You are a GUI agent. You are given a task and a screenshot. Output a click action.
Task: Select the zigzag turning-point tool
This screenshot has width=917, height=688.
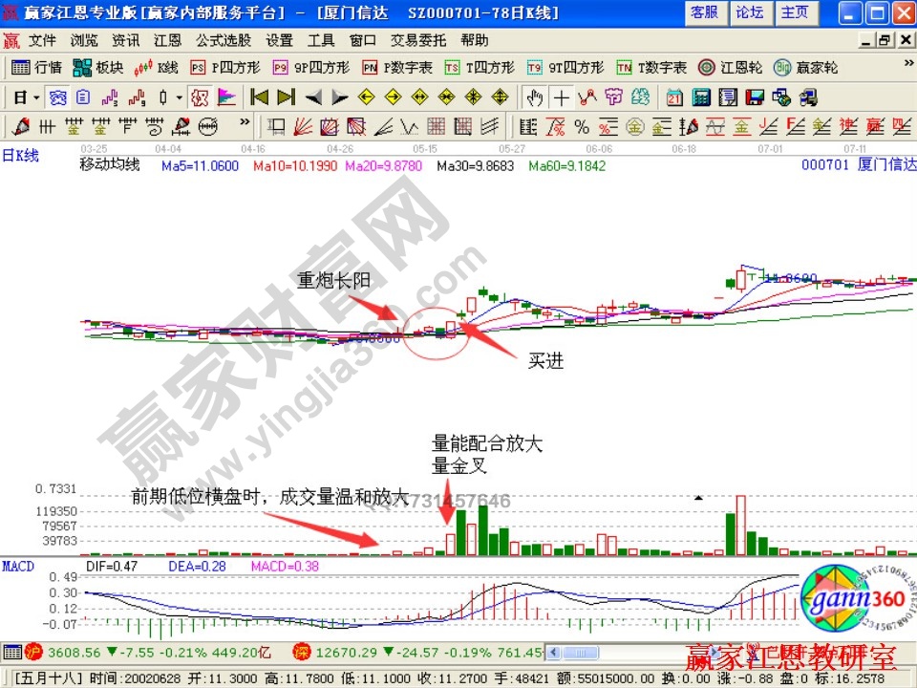[587, 97]
